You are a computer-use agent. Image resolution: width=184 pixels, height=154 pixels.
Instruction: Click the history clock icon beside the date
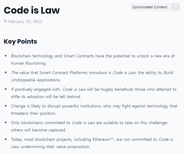tap(5, 21)
